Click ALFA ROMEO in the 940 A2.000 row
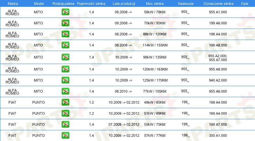The image size is (255, 141). (12, 81)
